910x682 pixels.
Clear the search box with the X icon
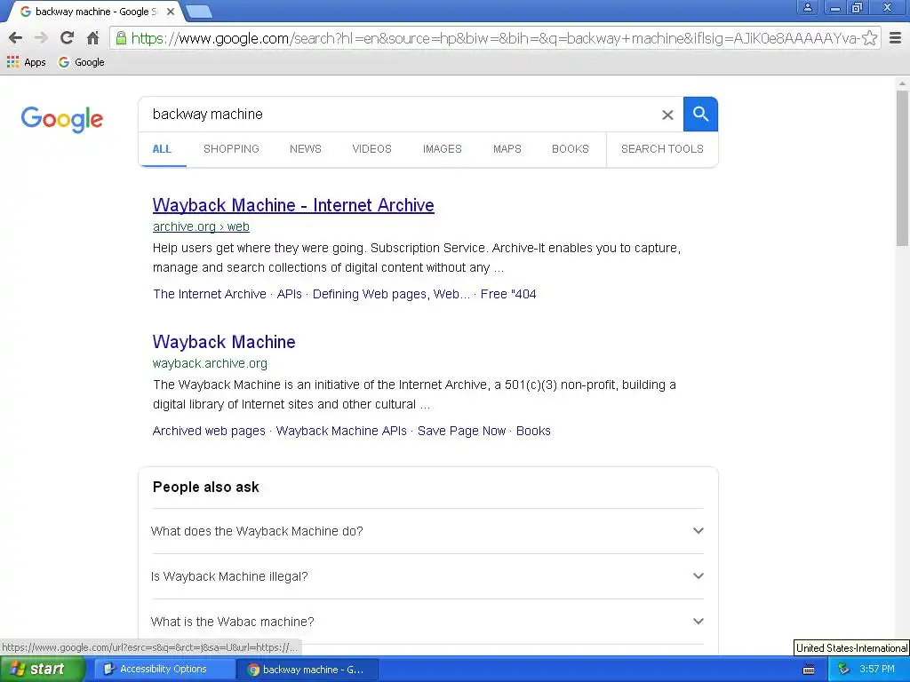[667, 115]
